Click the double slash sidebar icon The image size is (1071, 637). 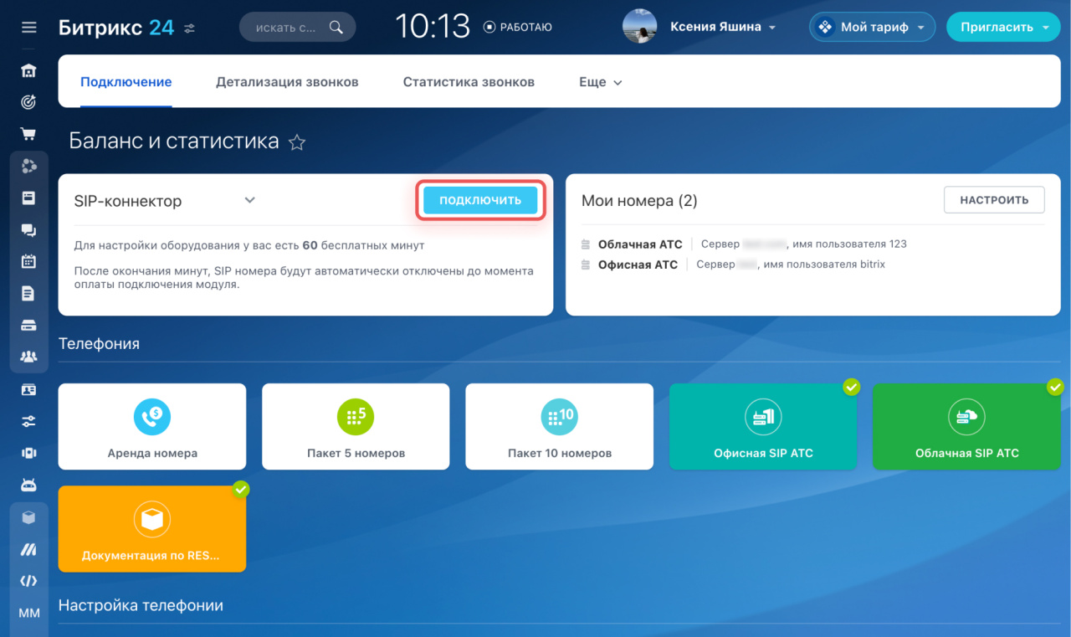[x=28, y=549]
